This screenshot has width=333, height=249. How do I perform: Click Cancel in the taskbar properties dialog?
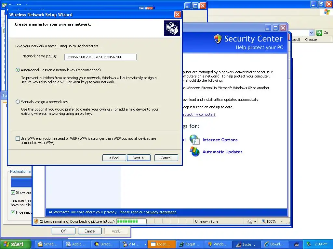tap(90, 231)
